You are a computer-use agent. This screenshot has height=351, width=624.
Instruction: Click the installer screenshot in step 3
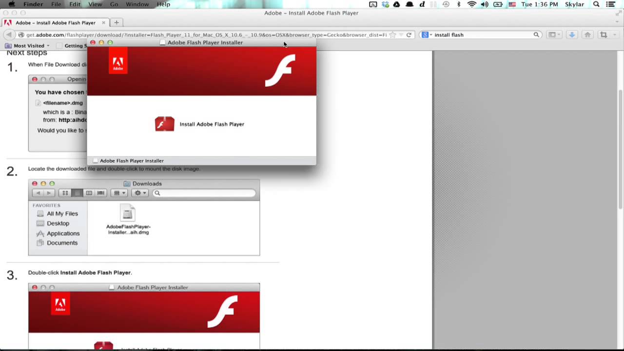144,316
